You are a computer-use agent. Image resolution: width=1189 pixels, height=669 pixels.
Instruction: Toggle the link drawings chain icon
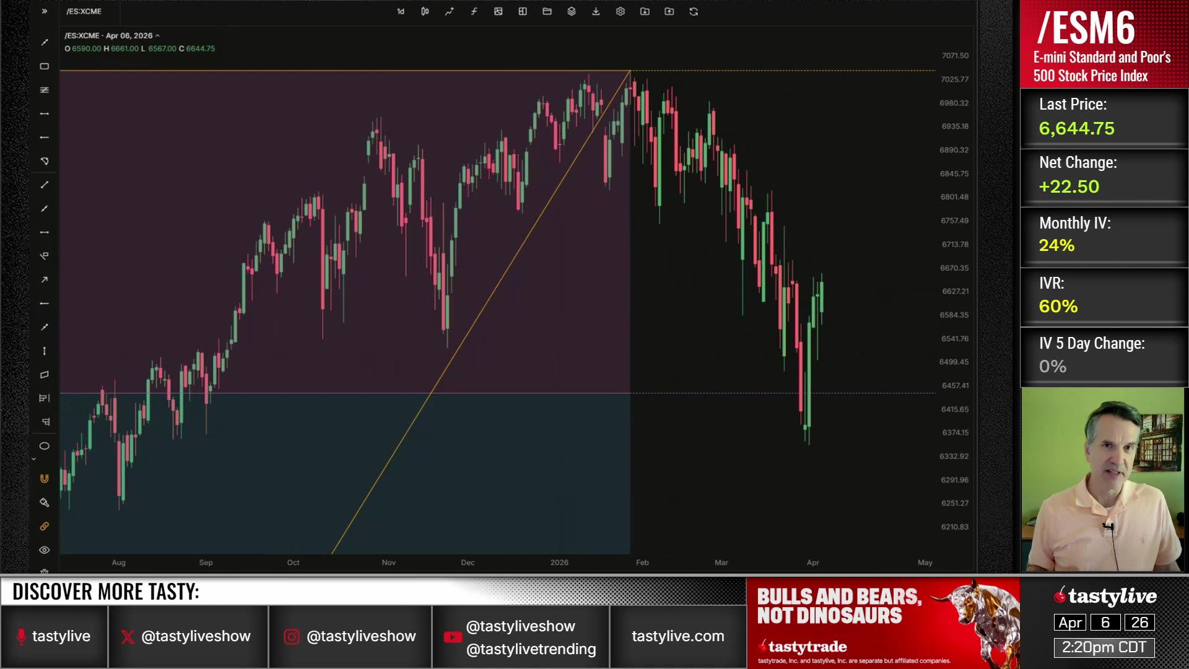pyautogui.click(x=45, y=527)
